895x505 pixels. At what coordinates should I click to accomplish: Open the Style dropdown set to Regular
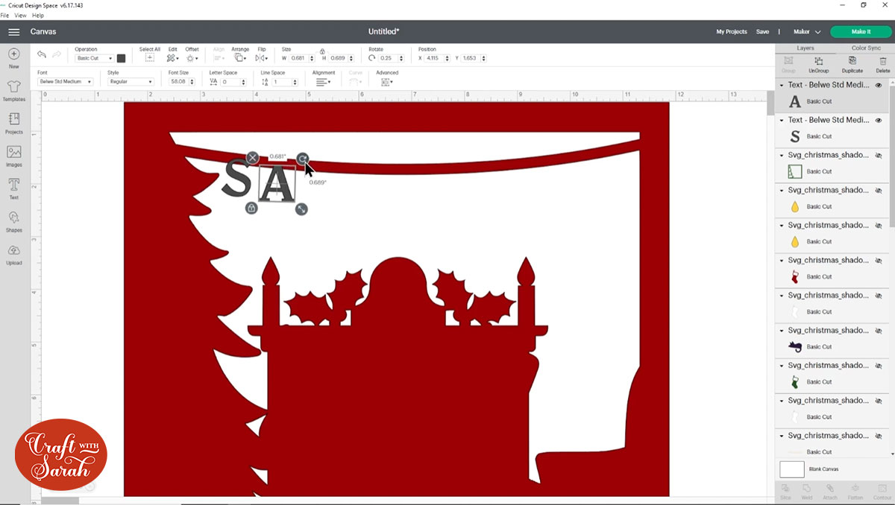(x=131, y=82)
